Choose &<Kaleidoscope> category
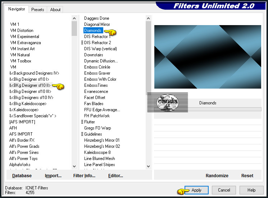 click(x=24, y=110)
